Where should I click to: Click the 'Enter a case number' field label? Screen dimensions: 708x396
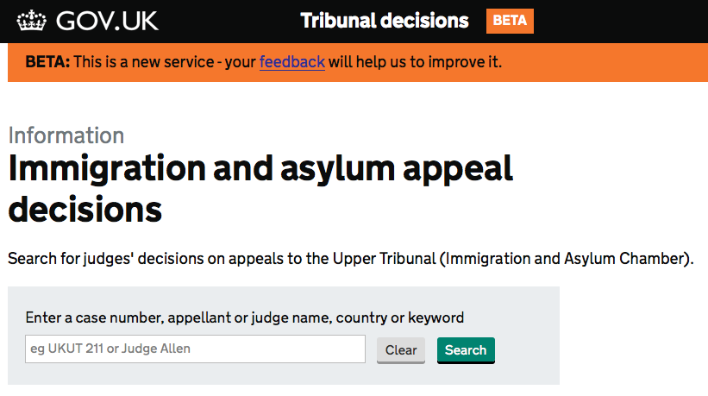pos(245,317)
